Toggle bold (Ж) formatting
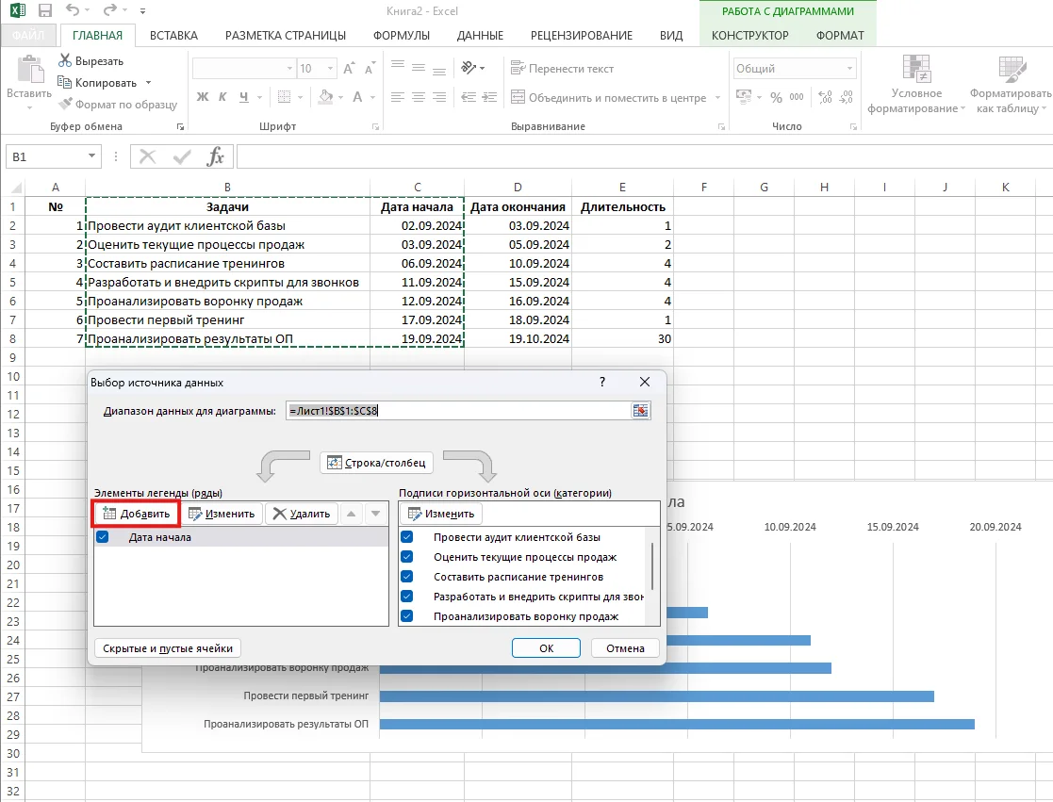 pos(202,97)
